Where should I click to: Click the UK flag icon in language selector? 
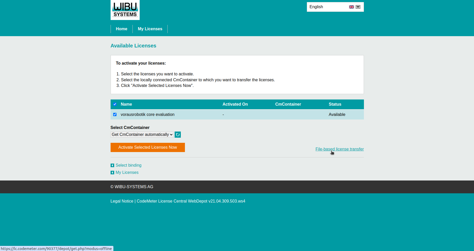click(x=351, y=7)
